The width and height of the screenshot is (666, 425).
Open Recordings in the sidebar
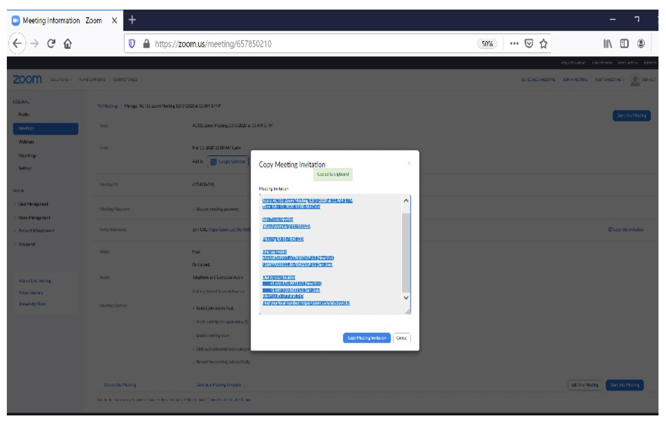pos(27,155)
